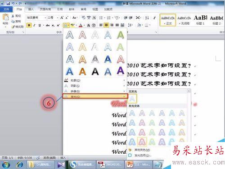Toggle Align Left paragraph alignment
The width and height of the screenshot is (225, 169).
pyautogui.click(x=101, y=25)
